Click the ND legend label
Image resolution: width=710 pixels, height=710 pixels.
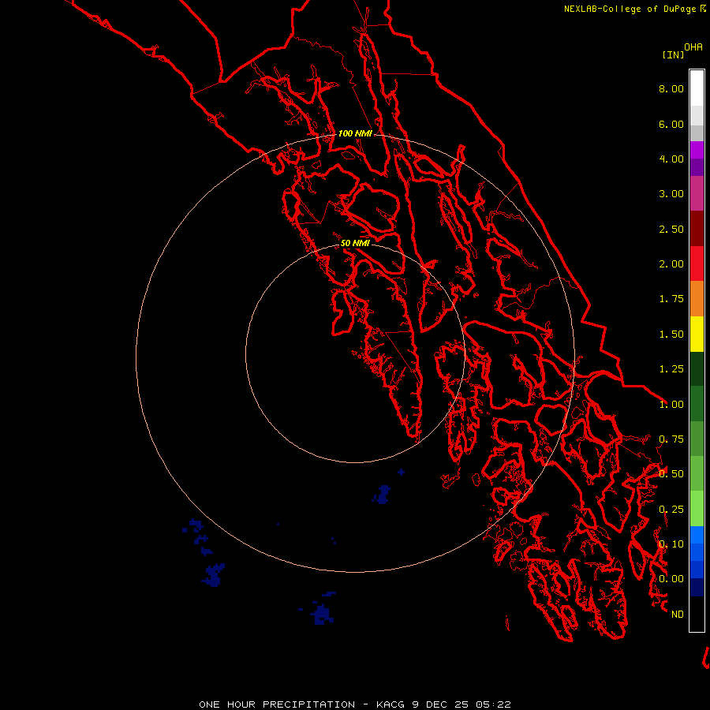point(678,615)
